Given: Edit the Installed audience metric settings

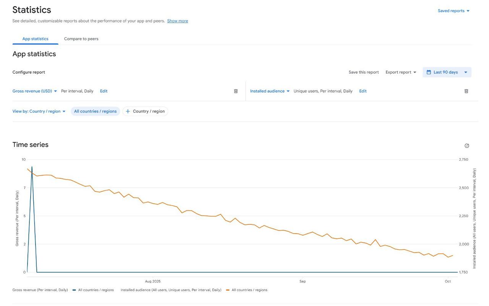Looking at the screenshot, I should pyautogui.click(x=363, y=91).
